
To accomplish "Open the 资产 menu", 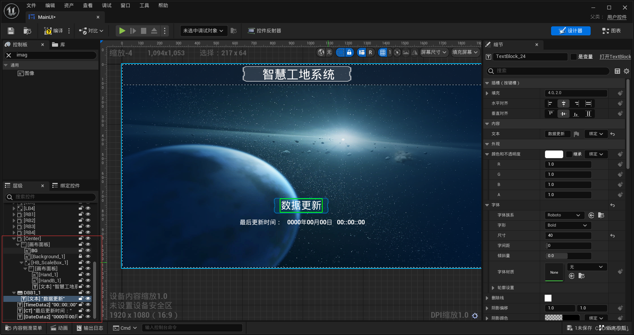I will (x=69, y=6).
